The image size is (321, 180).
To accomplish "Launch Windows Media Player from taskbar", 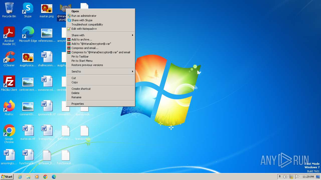I will (x=37, y=177).
